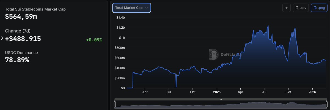Viewport: 330px width, 110px height.
Task: Click the right handle of range slider
Action: 326,104
